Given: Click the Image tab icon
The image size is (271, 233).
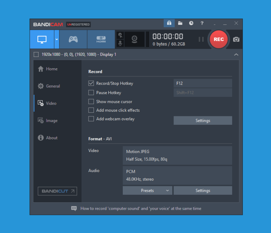Looking at the screenshot, I should (x=41, y=121).
